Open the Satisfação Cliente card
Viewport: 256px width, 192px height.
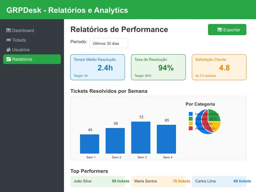(x=219, y=67)
